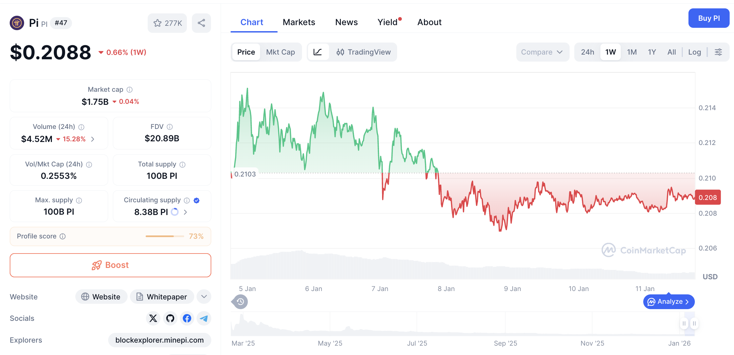Screen dimensions: 734x355
Task: Open Pi's X (Twitter) profile icon
Action: click(153, 318)
